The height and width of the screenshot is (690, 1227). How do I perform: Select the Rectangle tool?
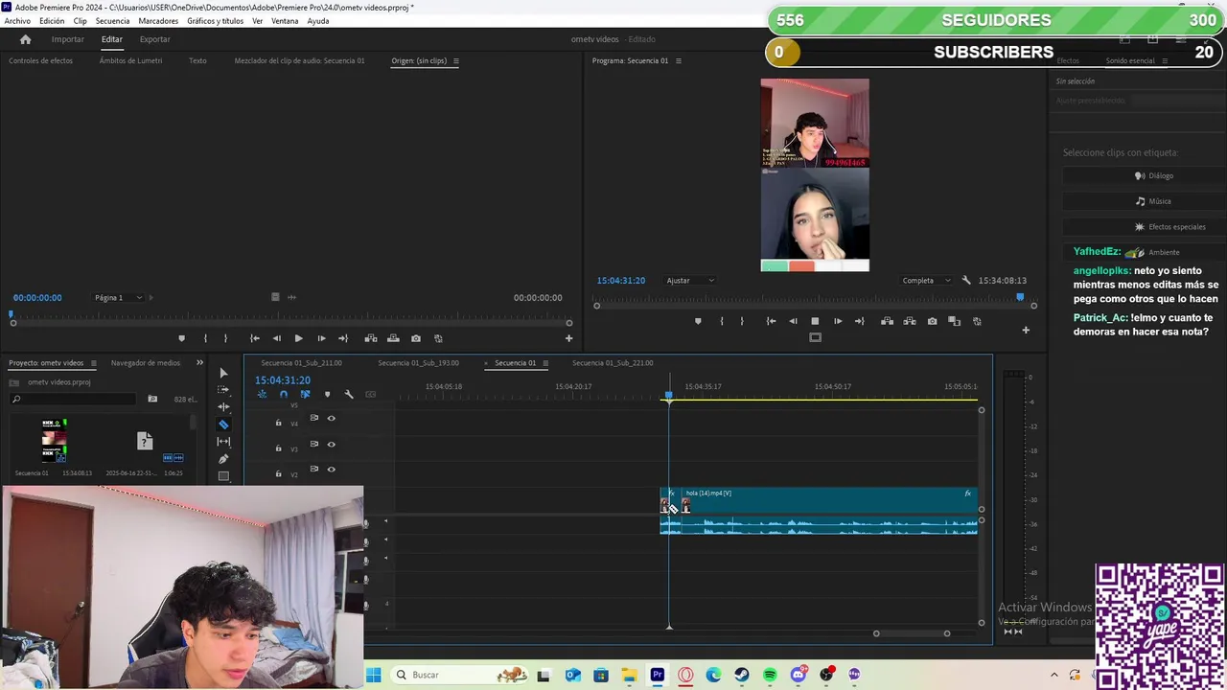coord(223,475)
